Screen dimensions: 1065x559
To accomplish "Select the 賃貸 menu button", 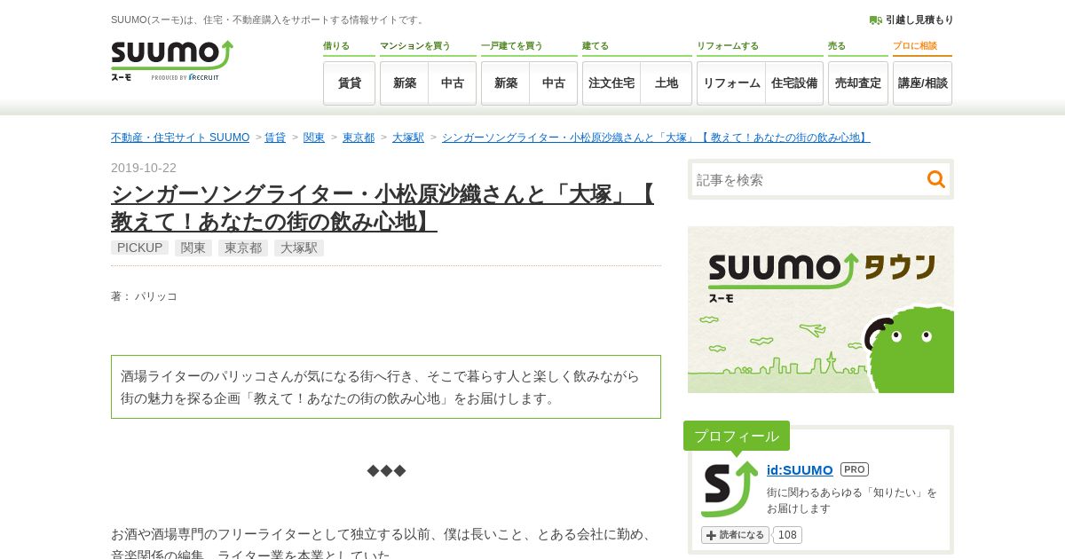I will 350,83.
